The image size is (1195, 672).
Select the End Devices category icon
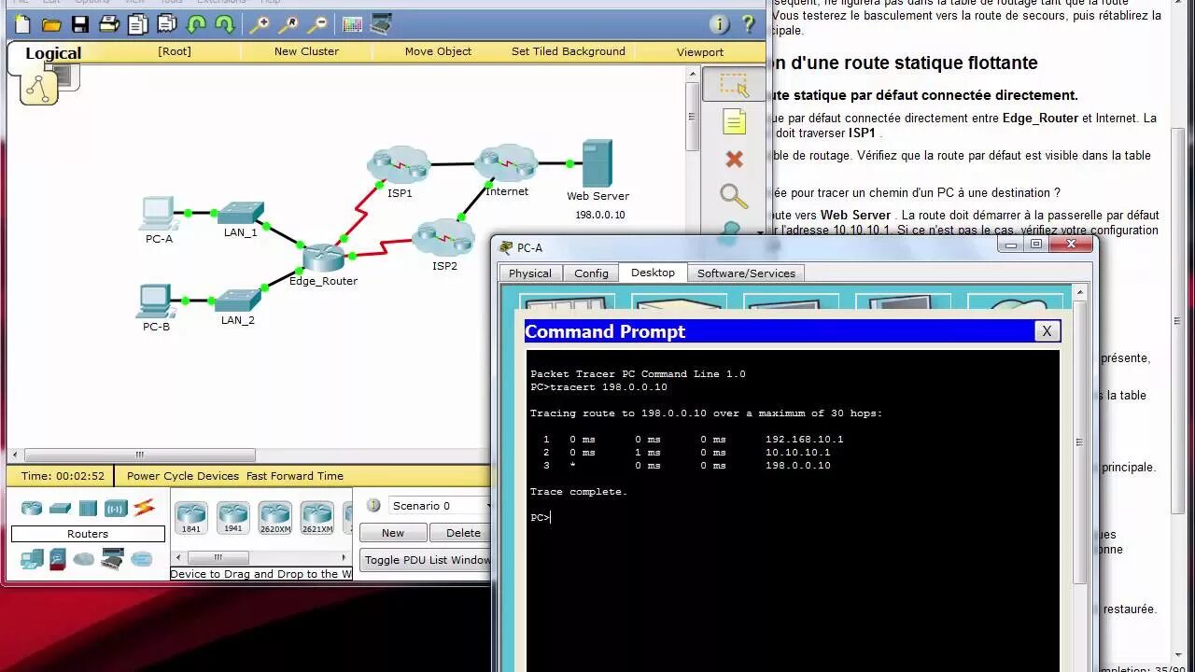[x=32, y=559]
